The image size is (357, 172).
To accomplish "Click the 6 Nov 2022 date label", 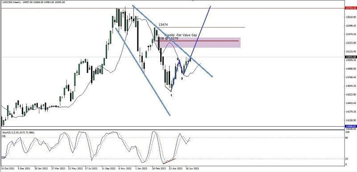I will coord(125,168).
